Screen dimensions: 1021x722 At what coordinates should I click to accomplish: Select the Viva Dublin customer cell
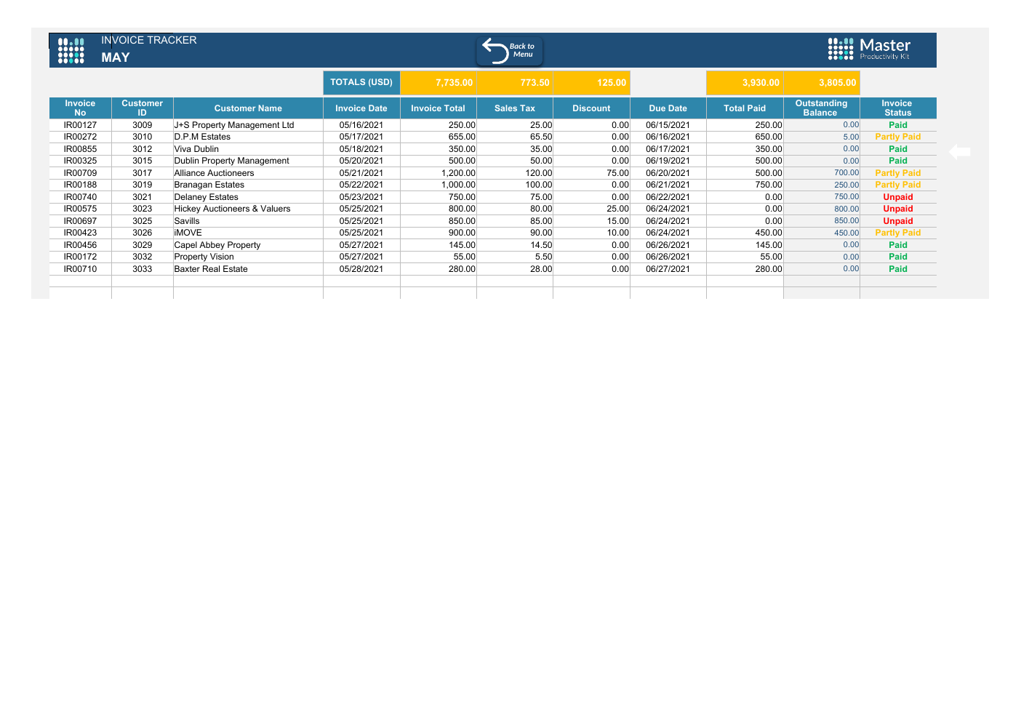(248, 149)
